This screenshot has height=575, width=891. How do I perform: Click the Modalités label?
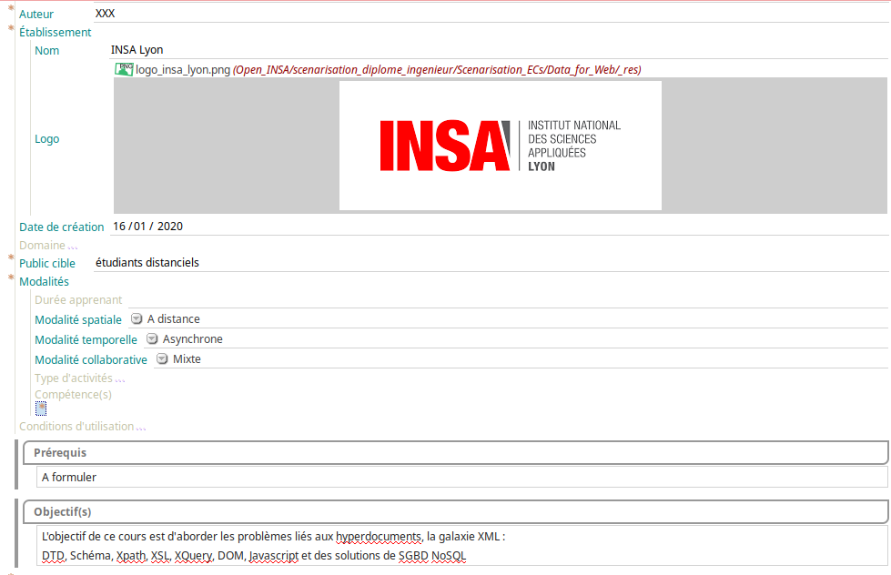(x=44, y=282)
